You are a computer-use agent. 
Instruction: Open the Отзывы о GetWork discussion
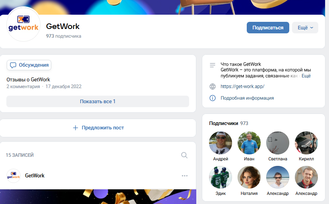coord(28,80)
